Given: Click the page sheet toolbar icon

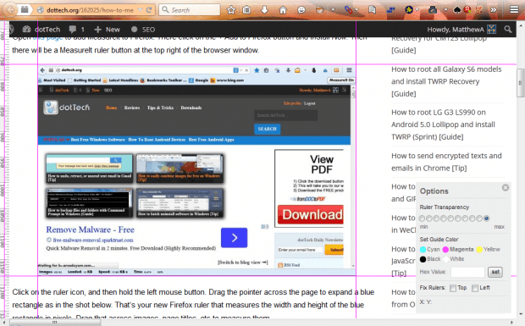Looking at the screenshot, I should pos(372,10).
